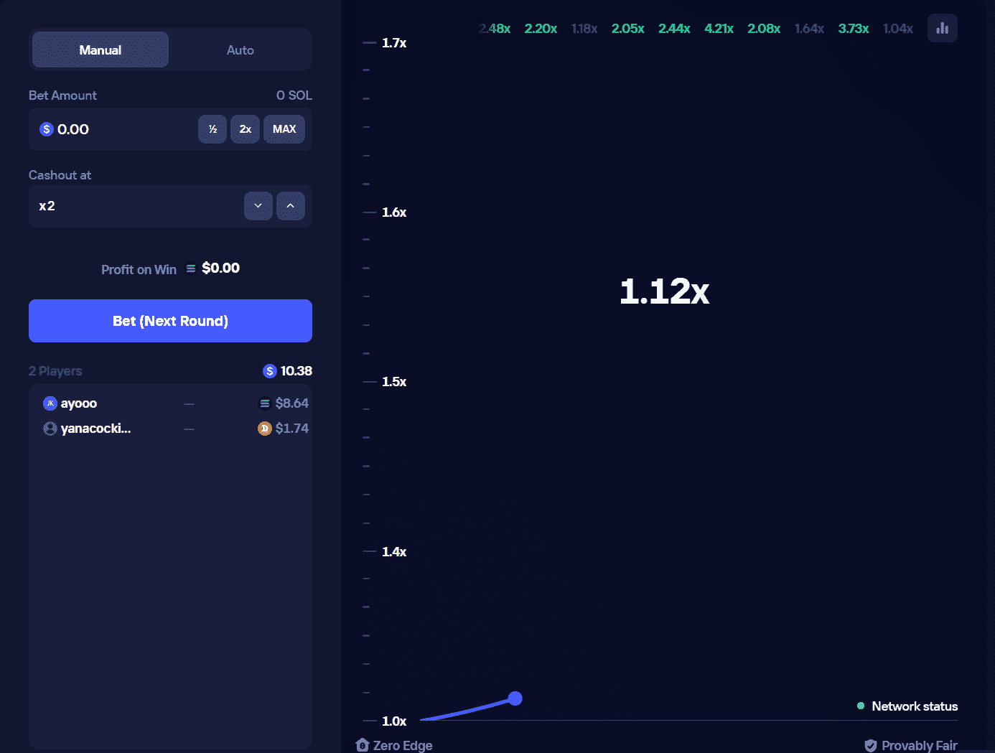This screenshot has height=753, width=995.
Task: Select the Manual betting tab
Action: [x=100, y=50]
